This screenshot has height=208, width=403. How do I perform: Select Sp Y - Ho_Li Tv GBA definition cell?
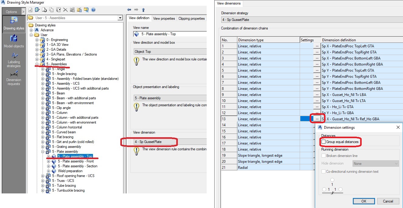tap(362, 113)
